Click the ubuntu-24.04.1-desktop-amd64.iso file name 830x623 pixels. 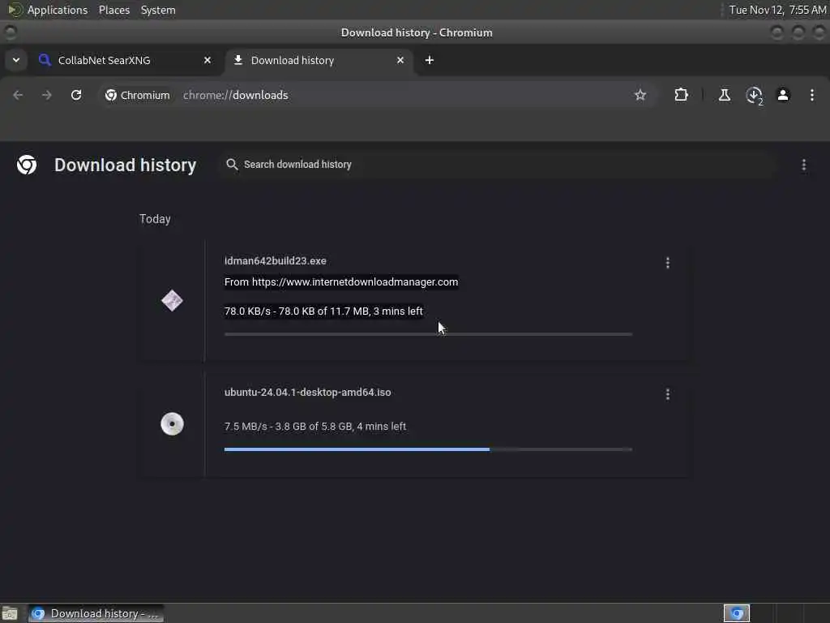point(307,393)
